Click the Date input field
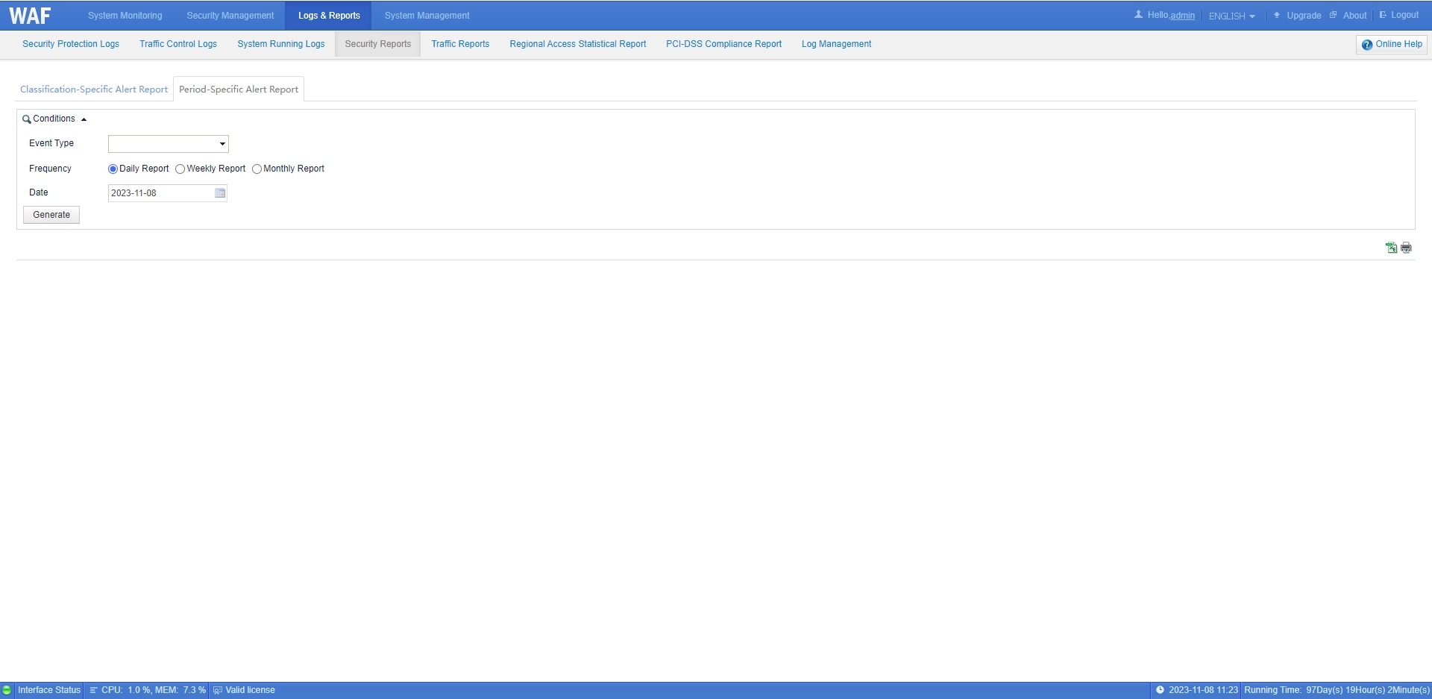This screenshot has width=1432, height=699. coord(160,193)
